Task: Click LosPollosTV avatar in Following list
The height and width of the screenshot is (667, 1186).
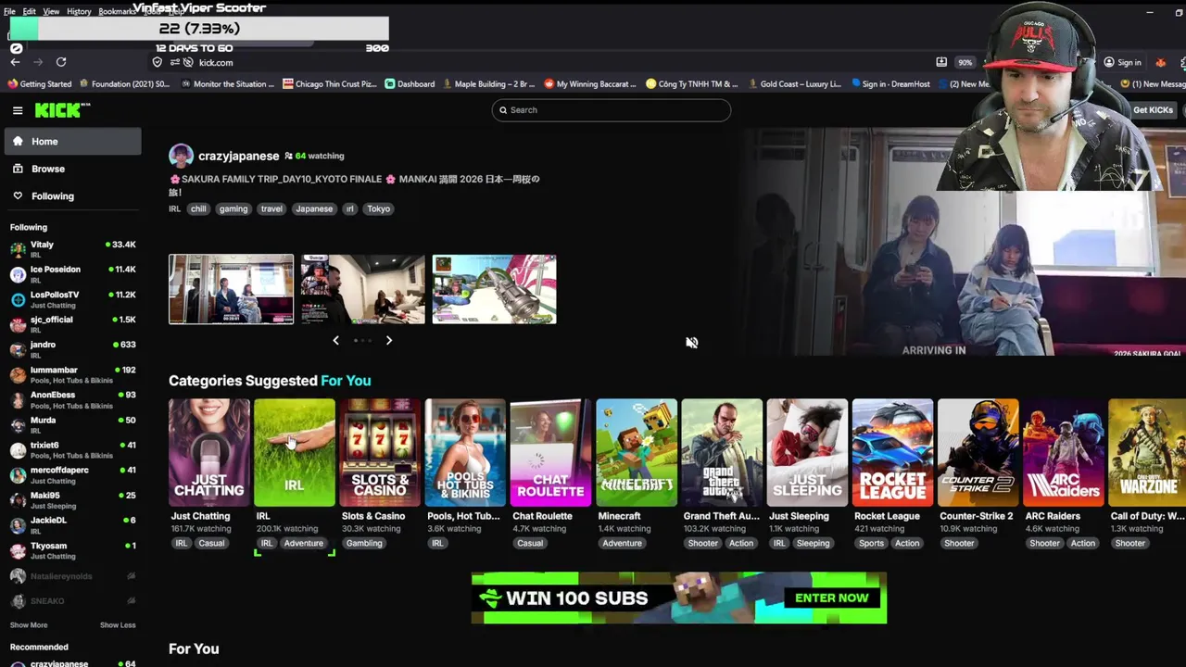Action: coord(18,299)
